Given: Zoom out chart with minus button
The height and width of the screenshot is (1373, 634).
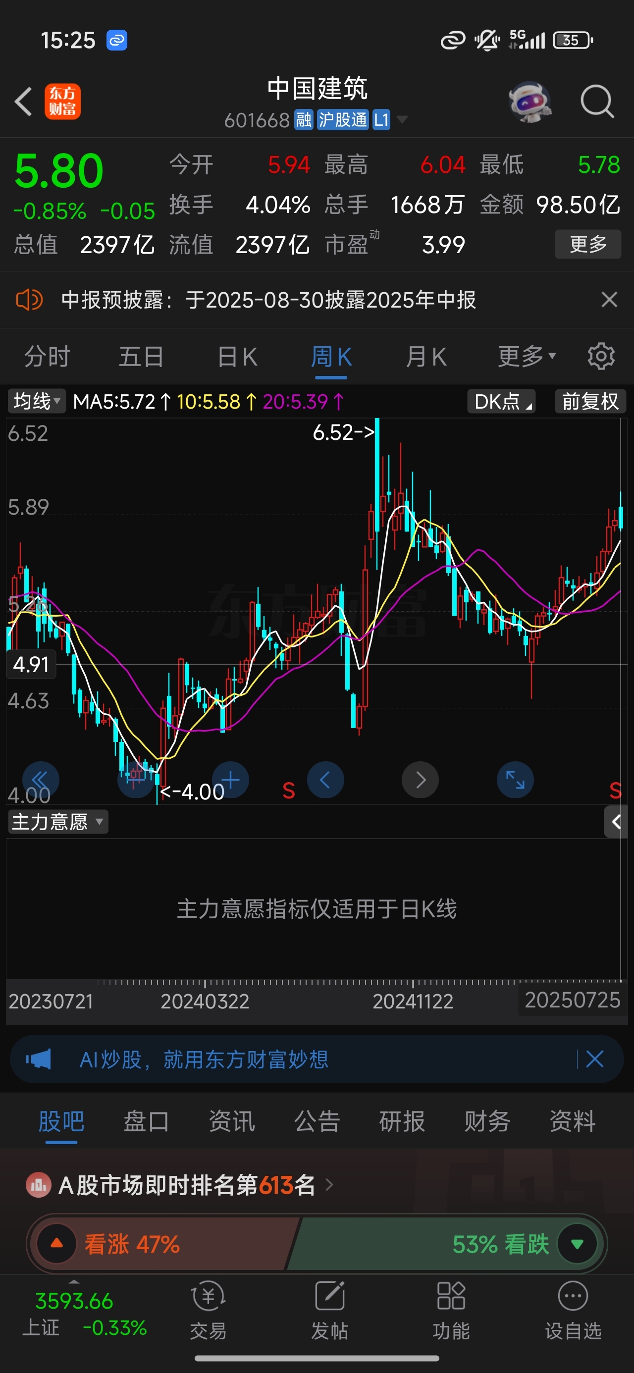Looking at the screenshot, I should pos(135,780).
